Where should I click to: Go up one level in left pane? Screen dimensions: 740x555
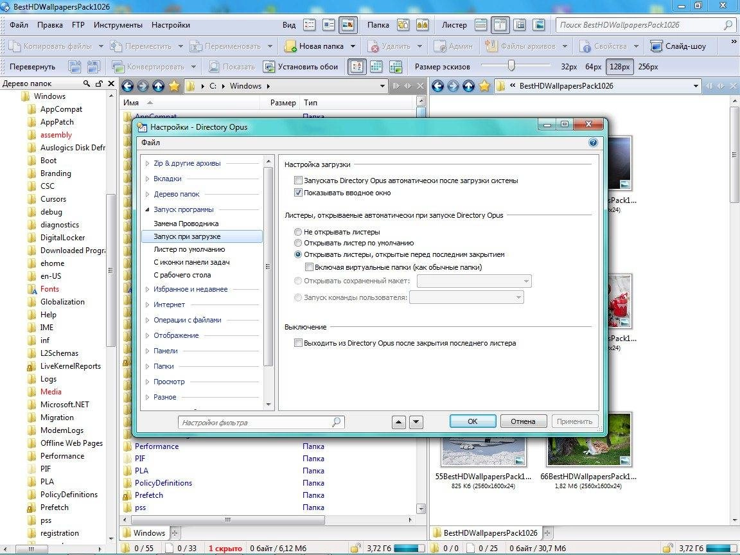click(x=159, y=86)
